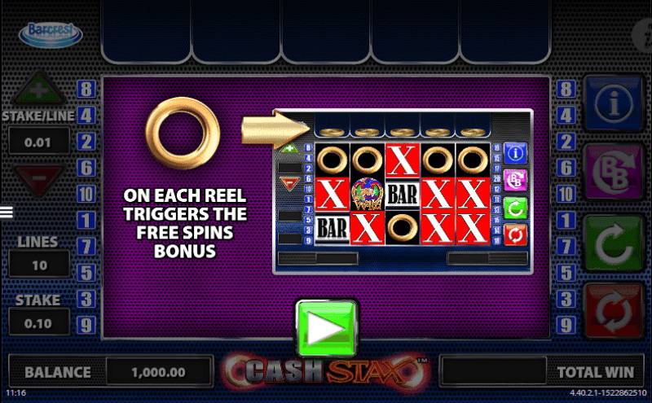This screenshot has height=403, width=652.
Task: Open the blue info button
Action: coord(614,103)
